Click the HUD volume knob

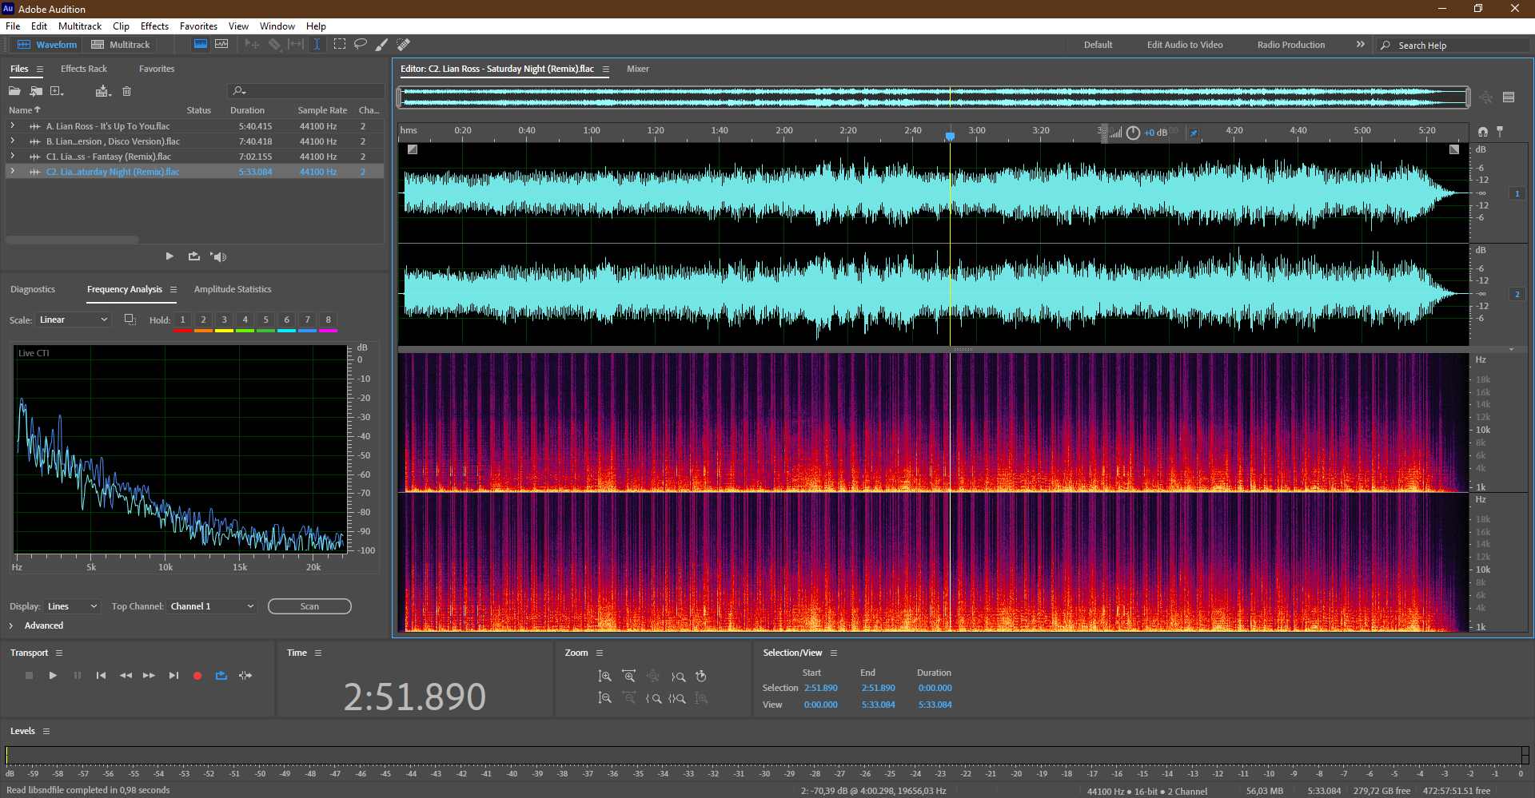click(1133, 133)
